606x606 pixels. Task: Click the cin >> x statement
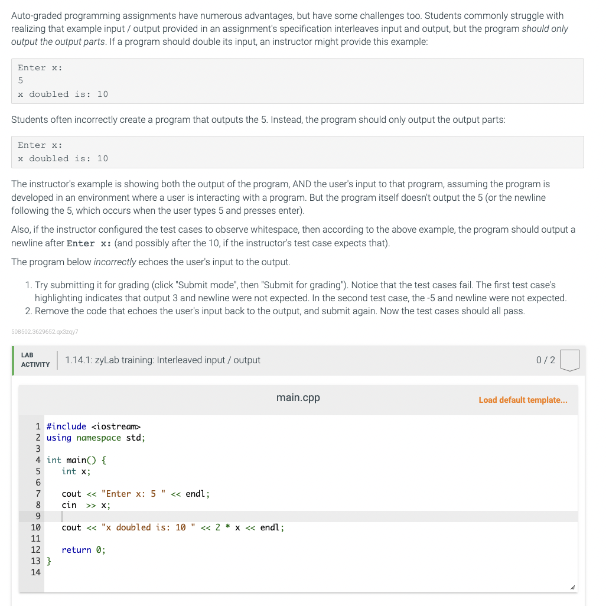pyautogui.click(x=86, y=505)
